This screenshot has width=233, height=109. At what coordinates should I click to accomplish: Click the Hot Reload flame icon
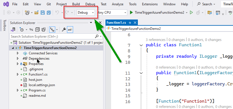click(x=198, y=13)
